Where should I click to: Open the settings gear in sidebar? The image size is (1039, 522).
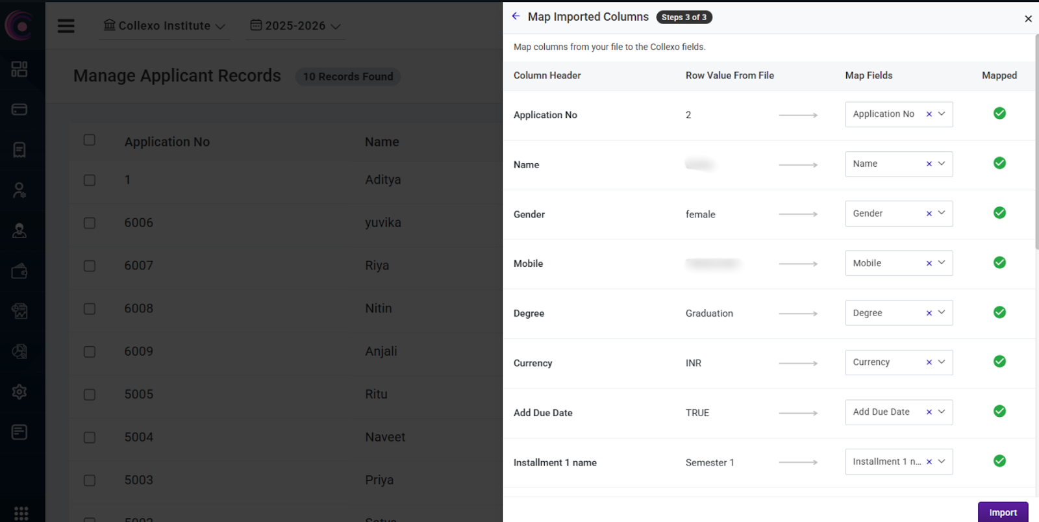19,392
